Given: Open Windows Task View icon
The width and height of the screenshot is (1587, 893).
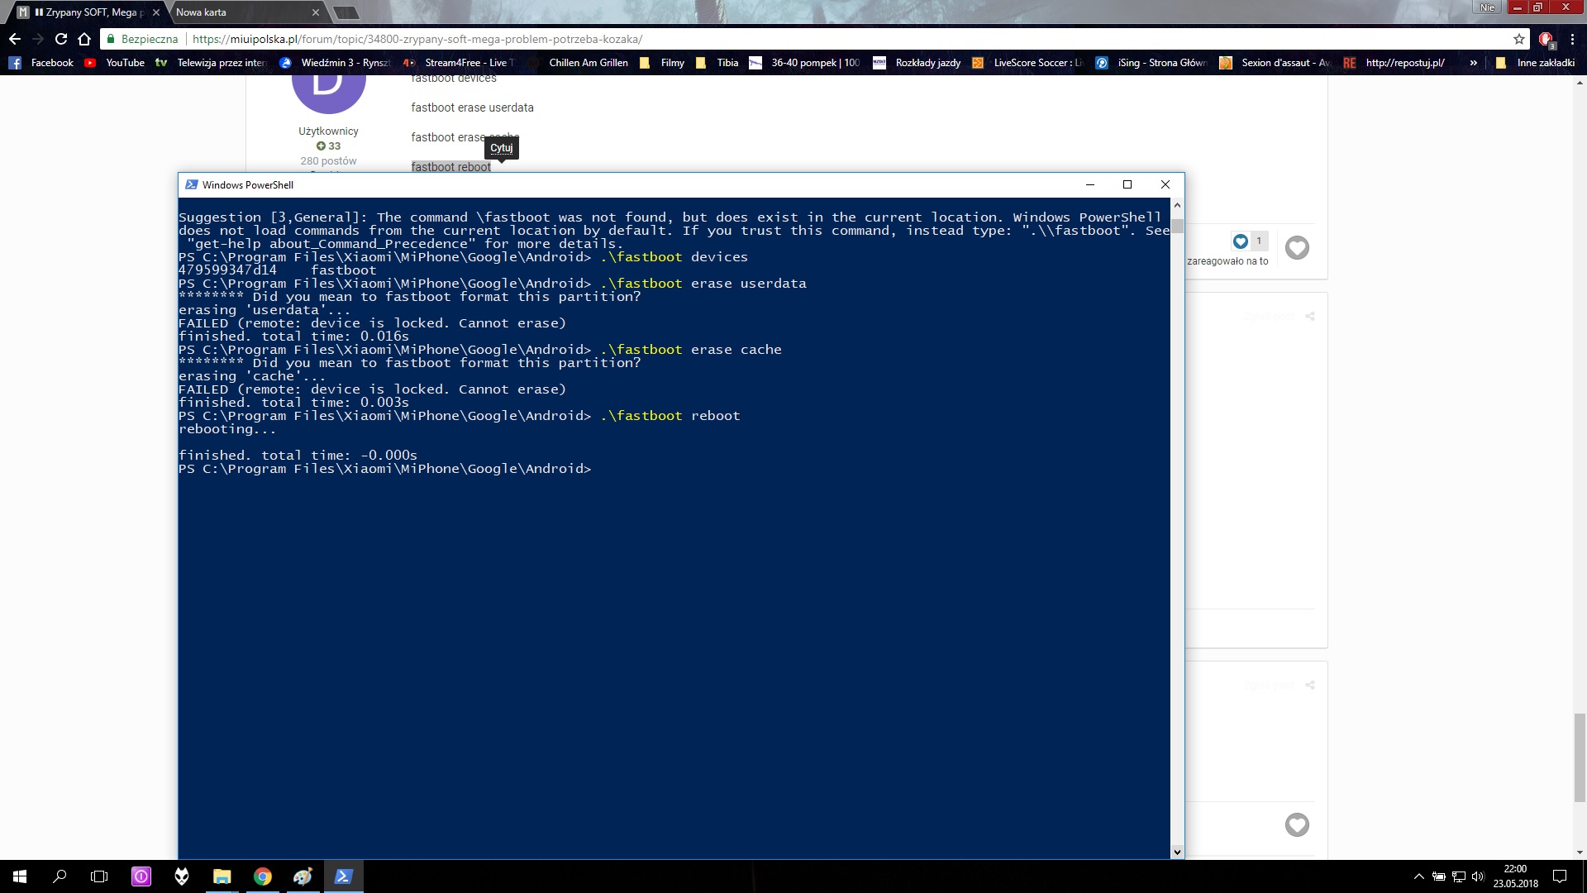Looking at the screenshot, I should pyautogui.click(x=99, y=876).
